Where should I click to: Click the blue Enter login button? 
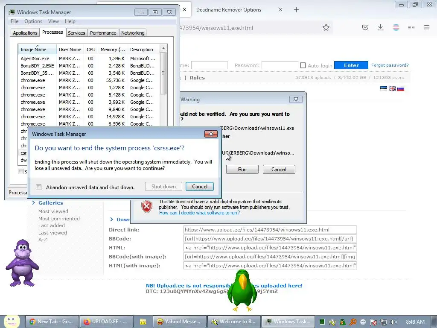pyautogui.click(x=351, y=65)
